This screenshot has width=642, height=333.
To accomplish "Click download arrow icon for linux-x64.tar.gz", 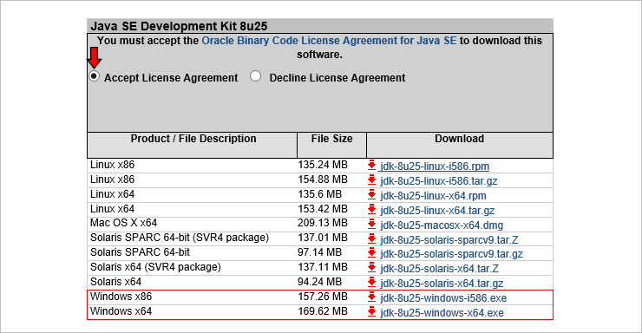I will click(x=372, y=210).
